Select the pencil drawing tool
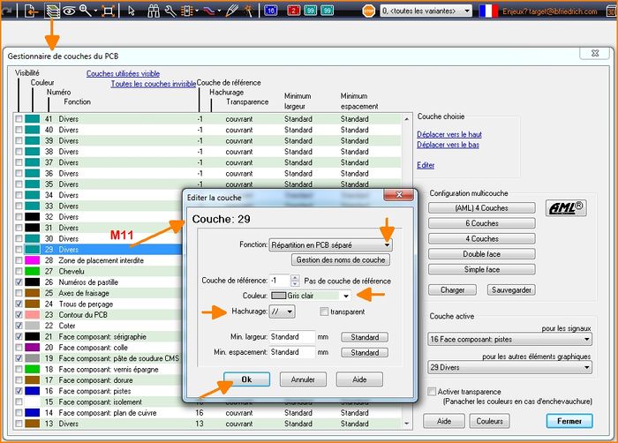The height and width of the screenshot is (443, 618). pyautogui.click(x=232, y=11)
